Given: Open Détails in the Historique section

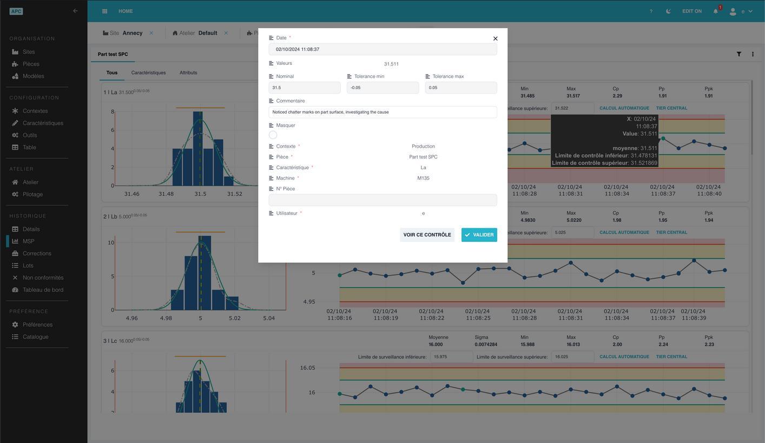Looking at the screenshot, I should click(31, 229).
